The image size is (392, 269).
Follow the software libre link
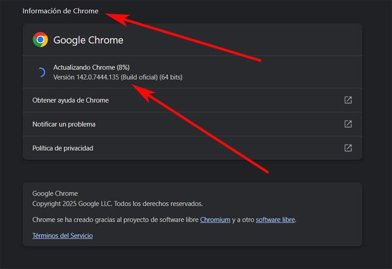pyautogui.click(x=276, y=220)
